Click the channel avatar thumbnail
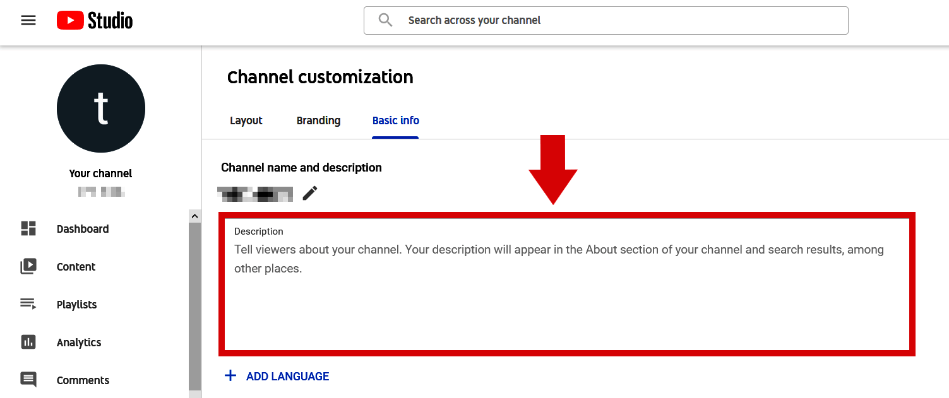 pyautogui.click(x=100, y=108)
